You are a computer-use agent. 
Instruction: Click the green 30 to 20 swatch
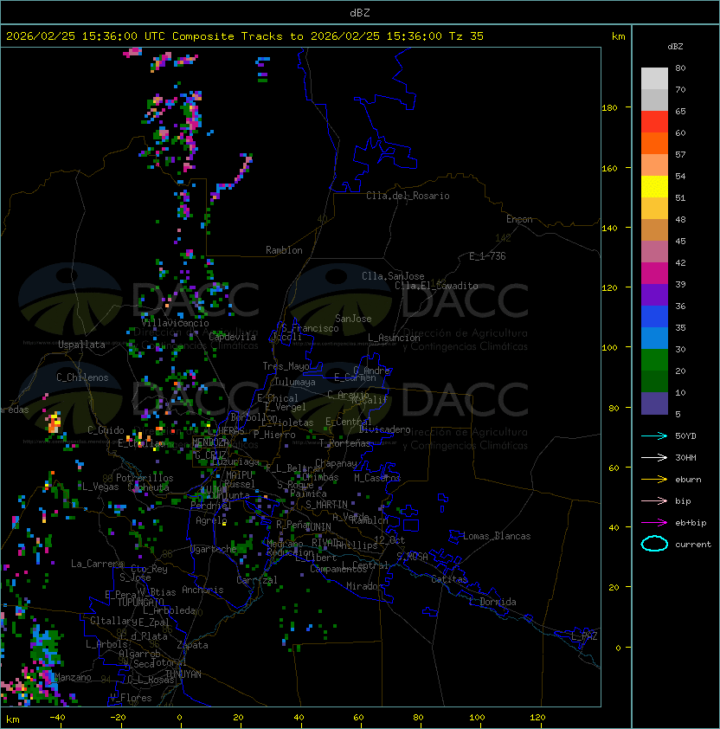pos(654,360)
